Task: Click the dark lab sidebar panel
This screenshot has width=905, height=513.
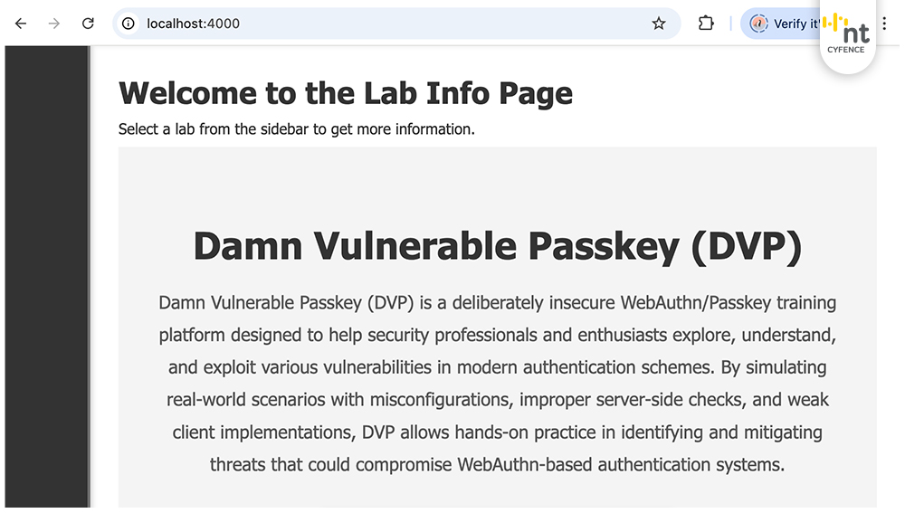Action: [45, 271]
